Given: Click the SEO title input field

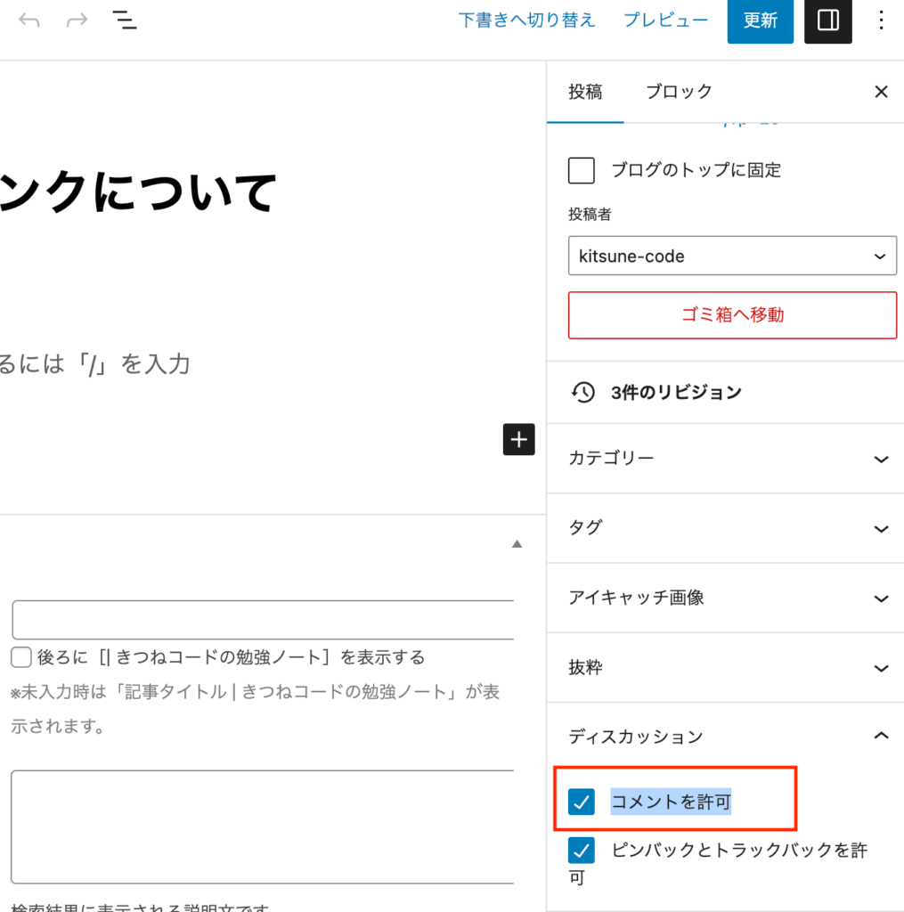Looking at the screenshot, I should point(263,620).
